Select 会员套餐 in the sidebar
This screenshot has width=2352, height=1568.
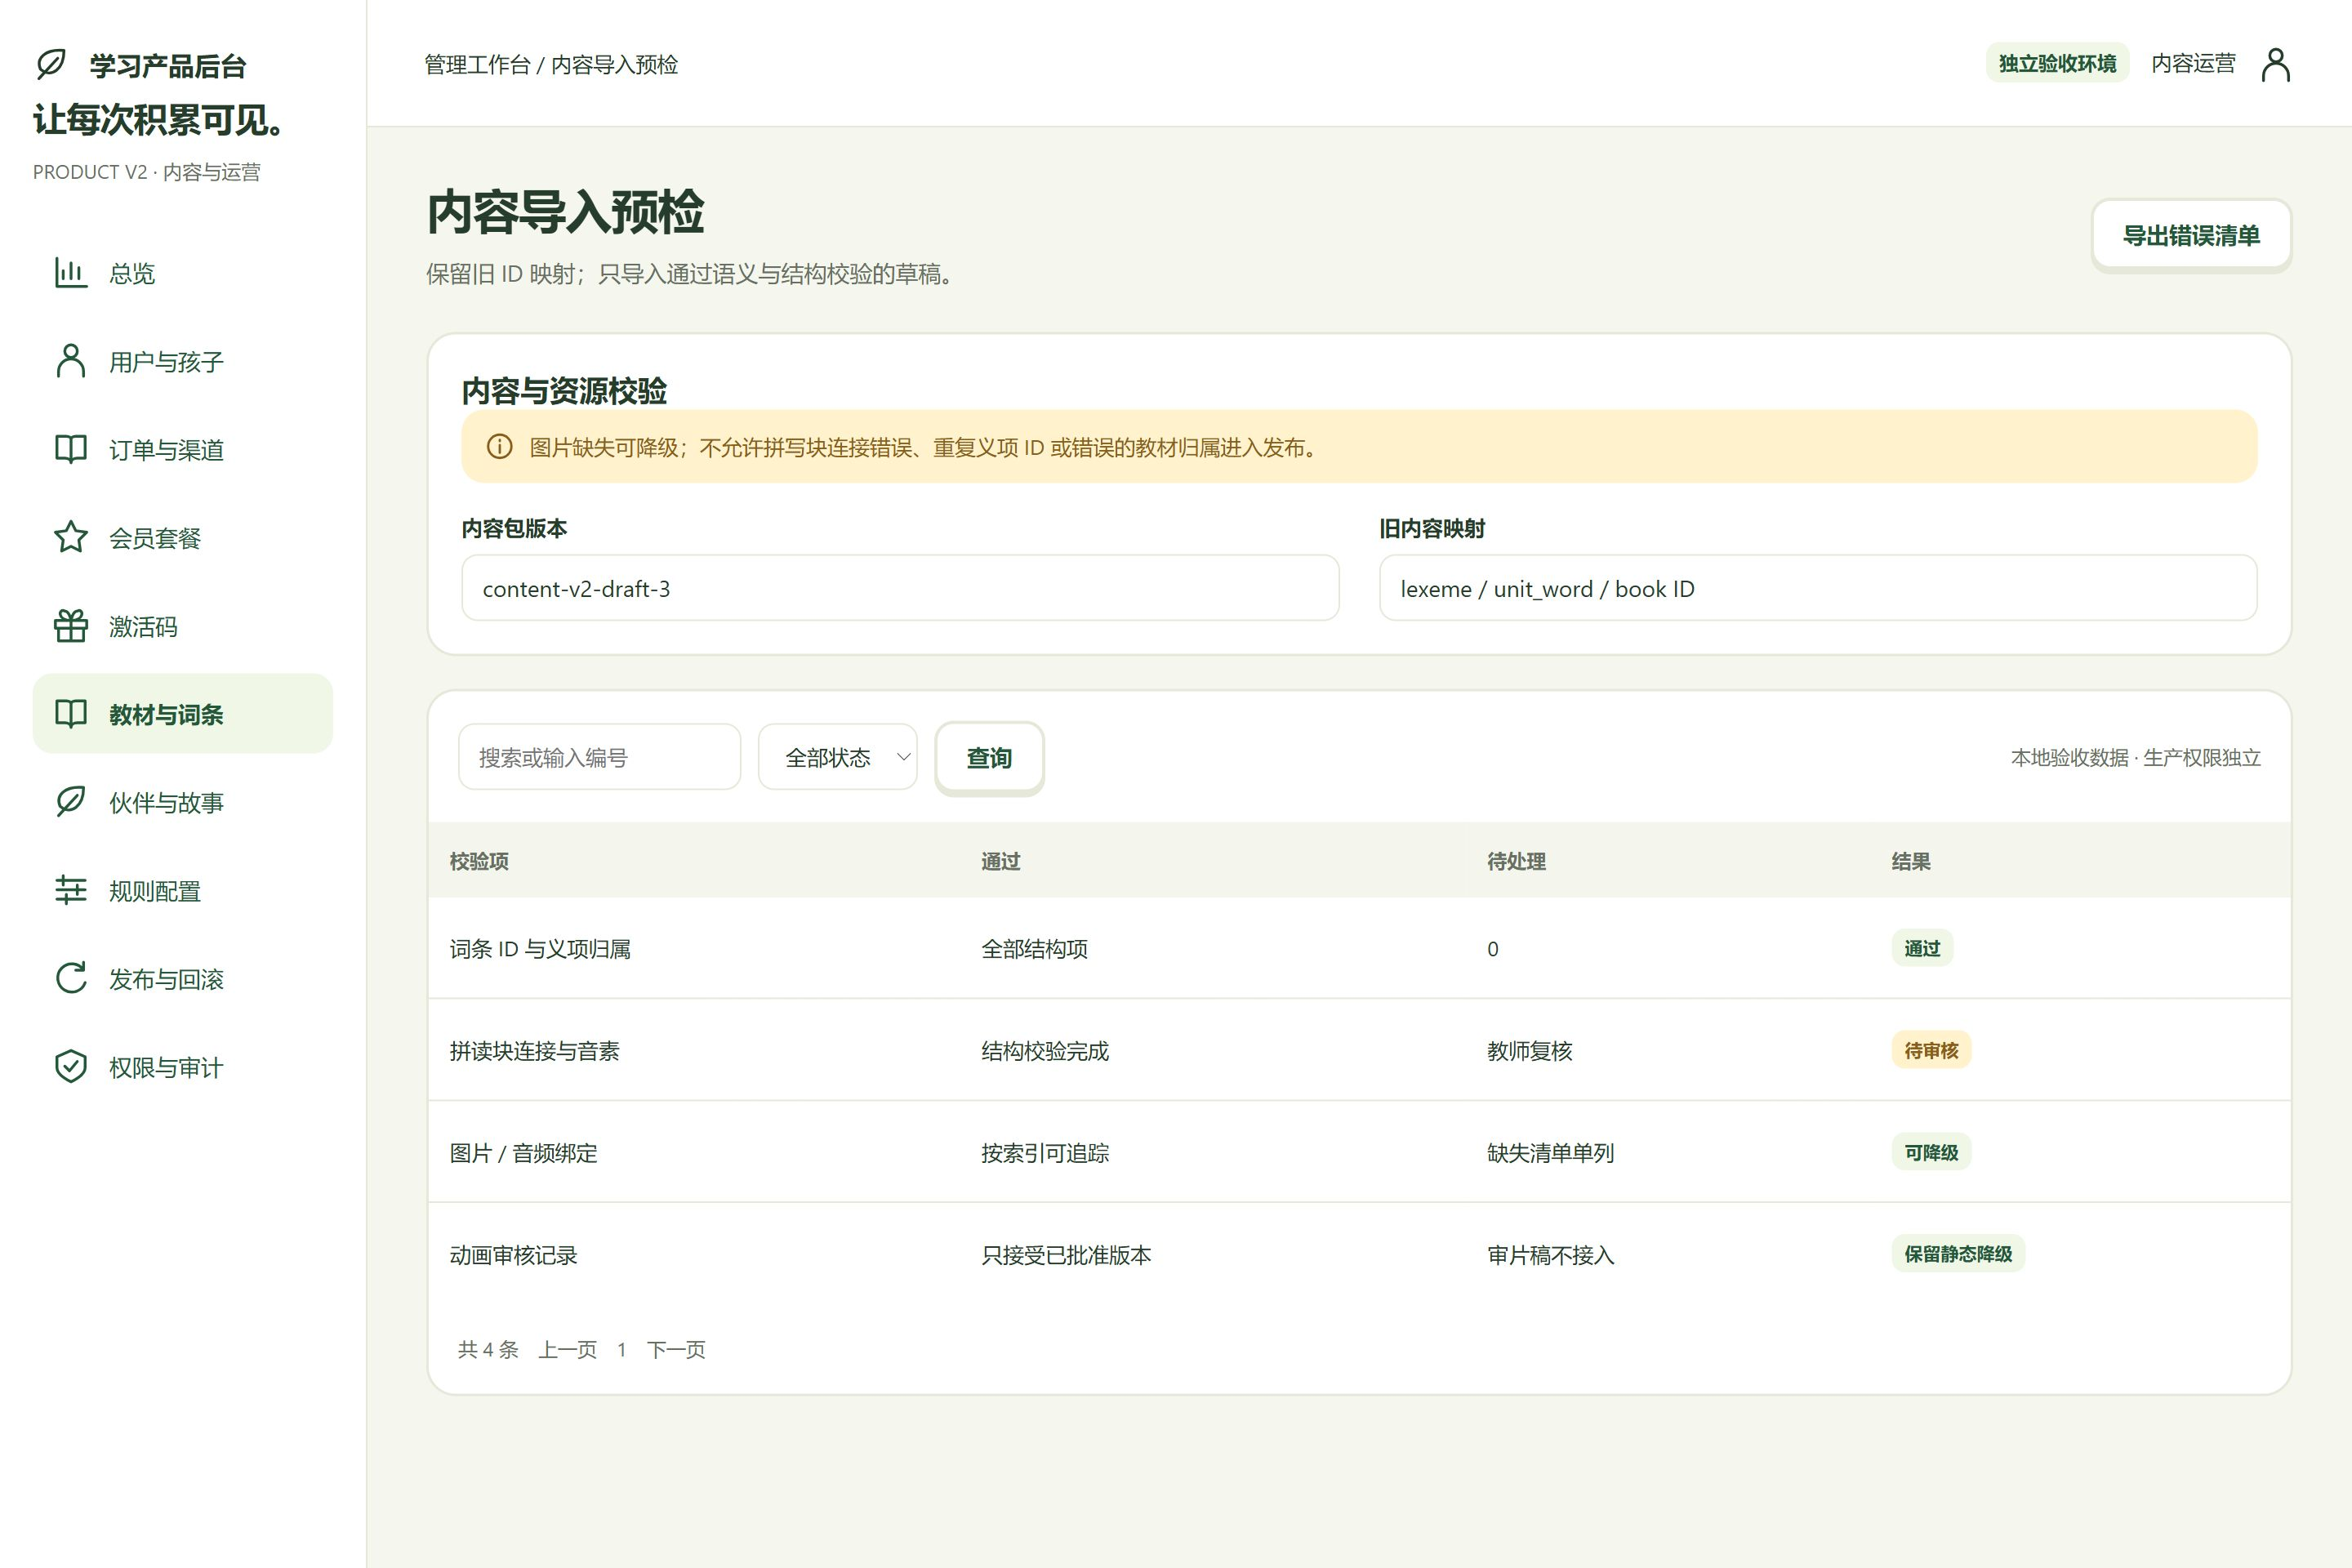[182, 537]
